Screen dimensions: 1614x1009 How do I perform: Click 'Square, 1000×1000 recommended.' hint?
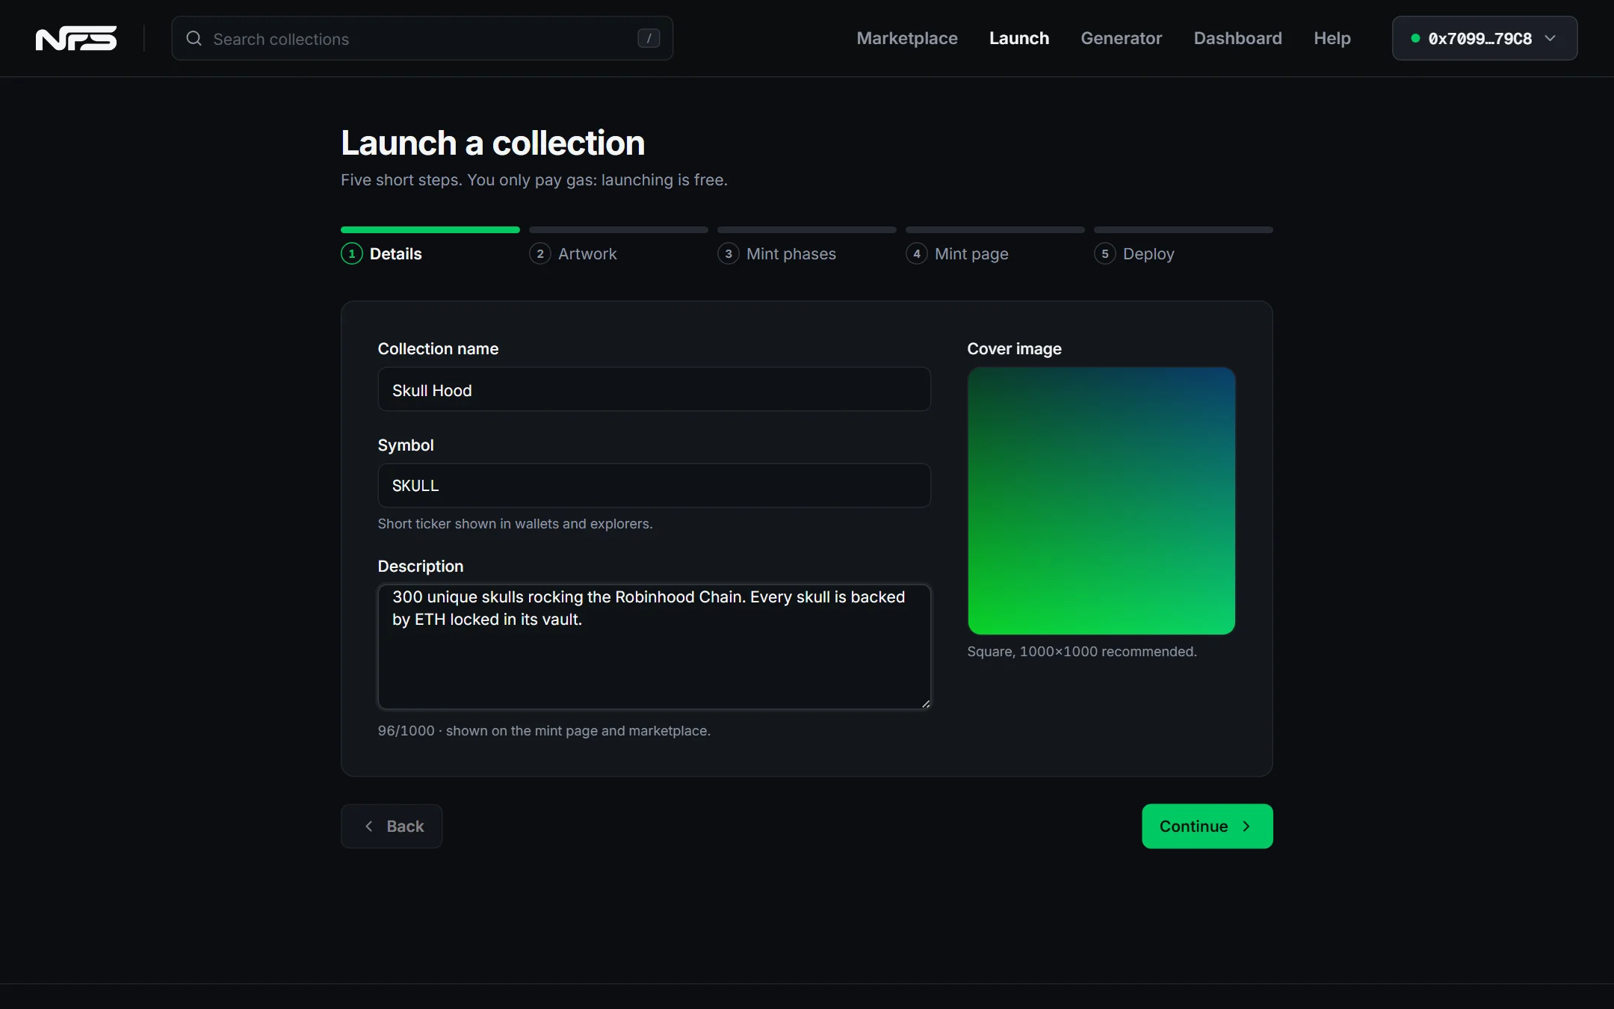(1082, 651)
